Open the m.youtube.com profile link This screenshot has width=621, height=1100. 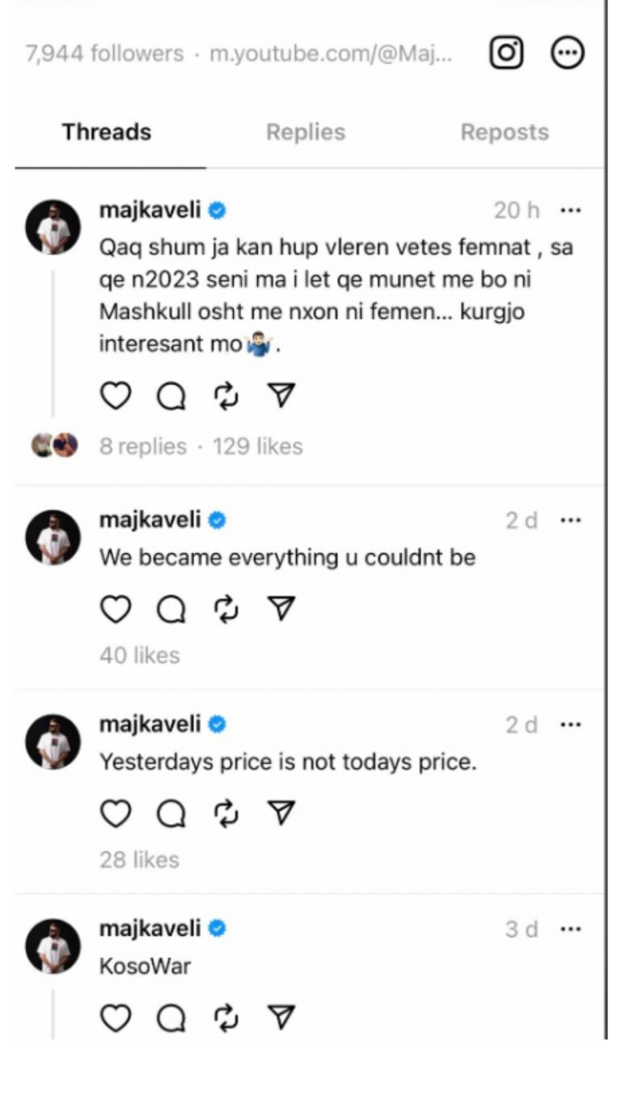click(331, 54)
